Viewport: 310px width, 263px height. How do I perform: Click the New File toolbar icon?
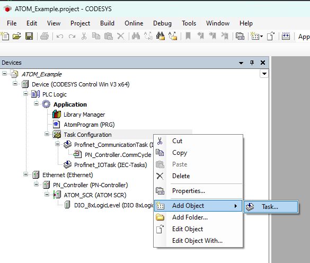tap(5, 37)
